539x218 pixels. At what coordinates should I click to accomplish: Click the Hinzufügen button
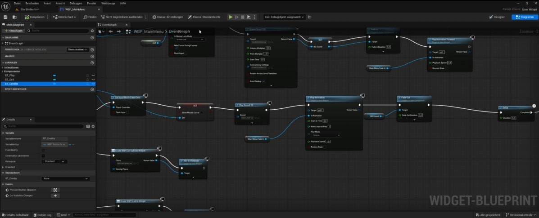click(14, 31)
